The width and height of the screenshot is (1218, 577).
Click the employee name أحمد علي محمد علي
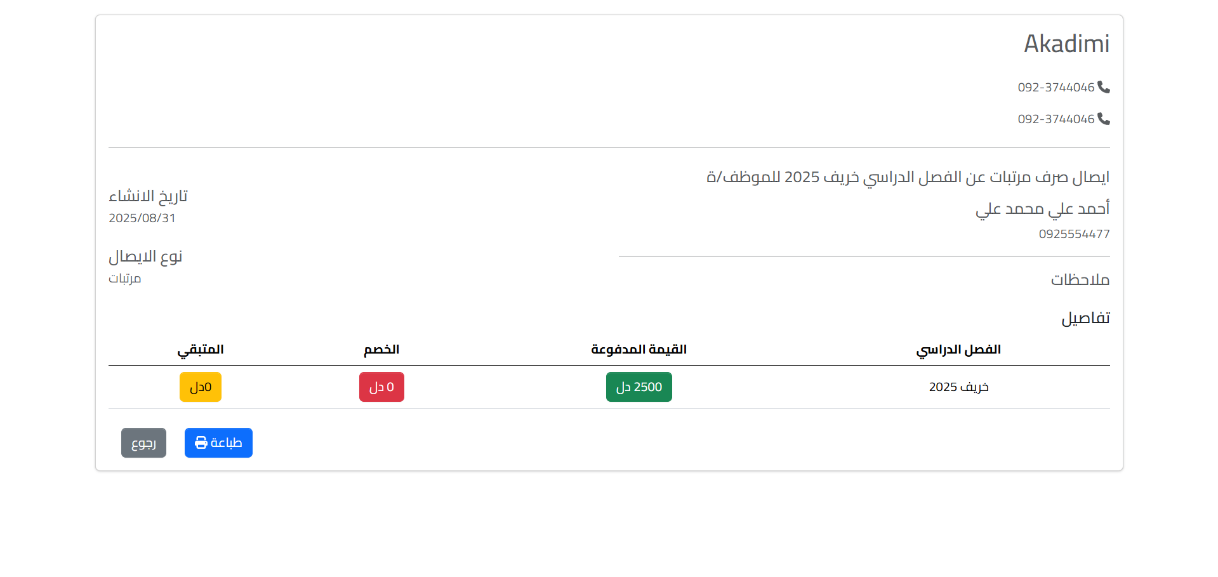[1042, 208]
